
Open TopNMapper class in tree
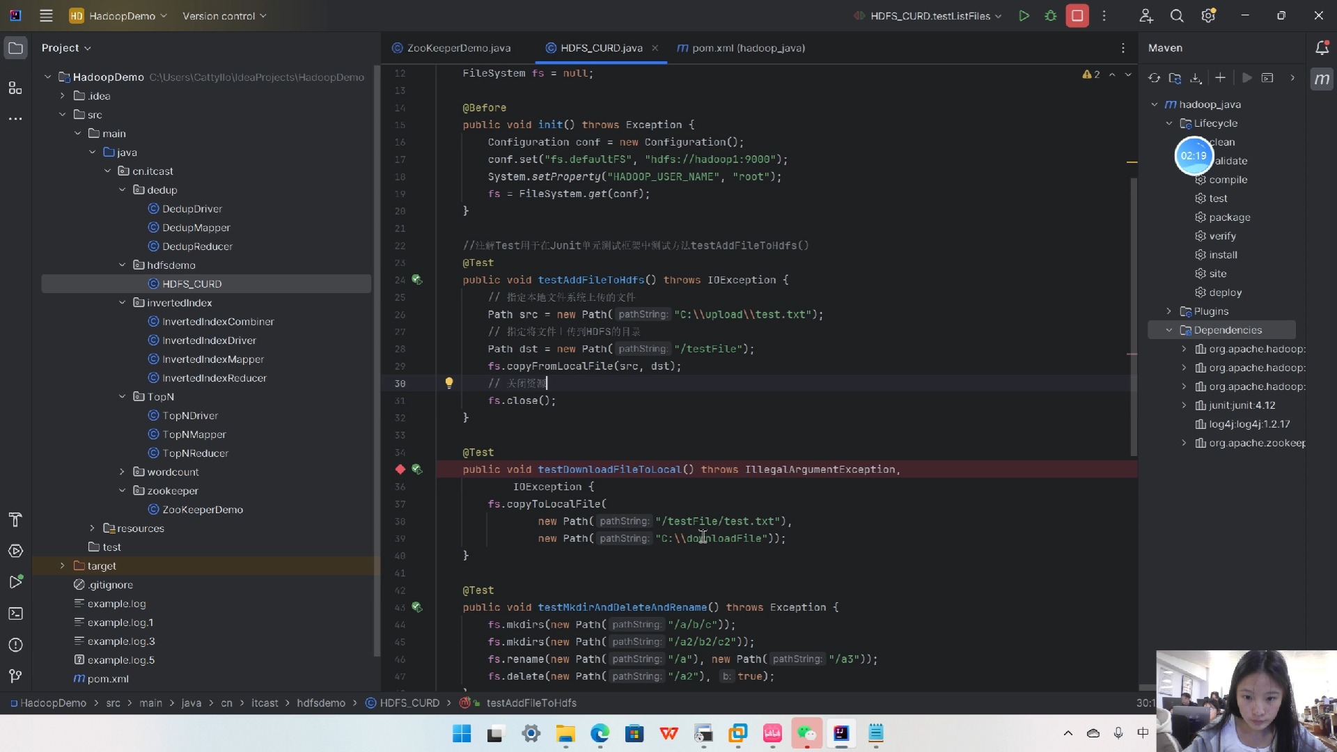[194, 434]
